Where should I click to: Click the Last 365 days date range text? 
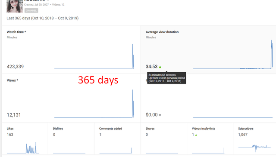[x=43, y=18]
